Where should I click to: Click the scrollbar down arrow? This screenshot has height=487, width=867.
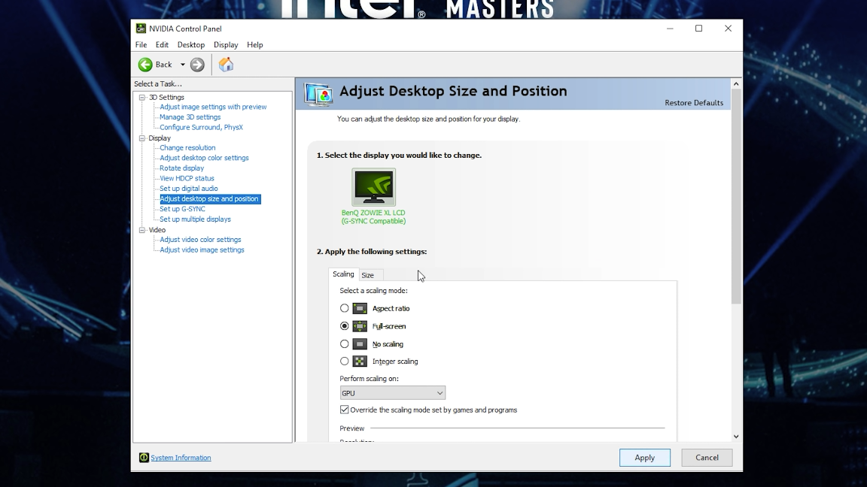736,436
